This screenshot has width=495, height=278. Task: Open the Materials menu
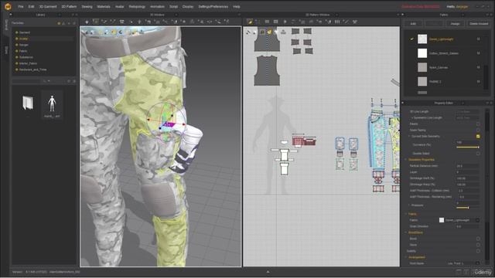coord(104,7)
